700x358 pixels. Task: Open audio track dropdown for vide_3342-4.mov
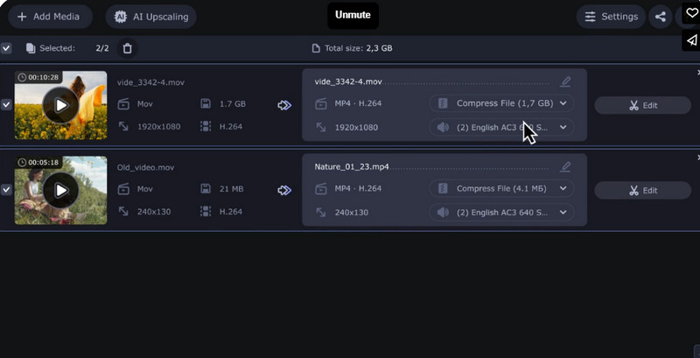[x=501, y=127]
